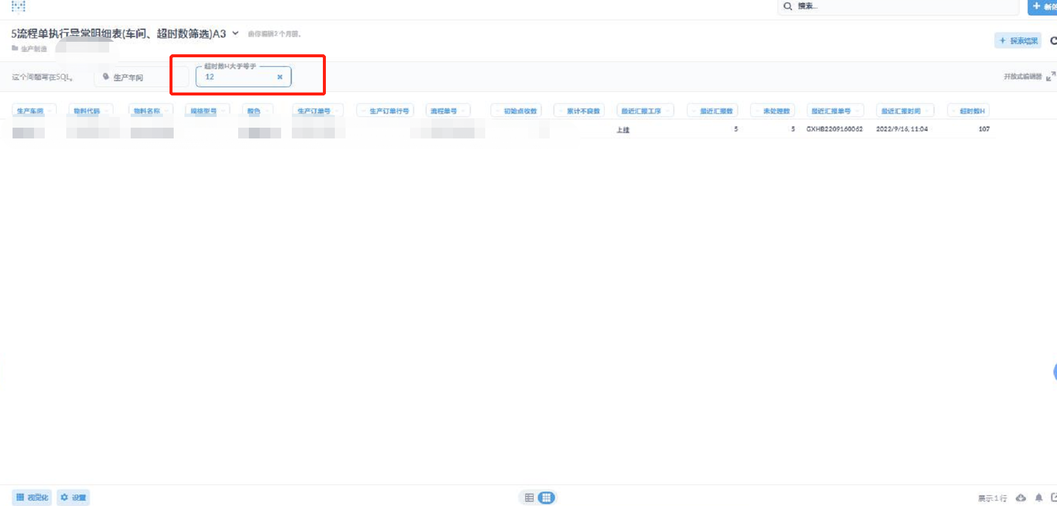Image resolution: width=1057 pixels, height=506 pixels.
Task: Click the 探索结果 button
Action: pos(1018,41)
